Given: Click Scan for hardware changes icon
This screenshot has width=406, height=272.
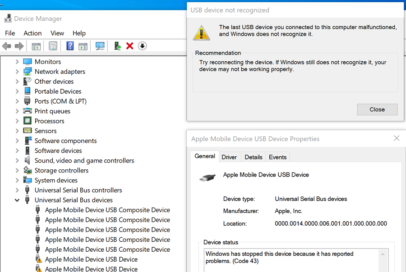Looking at the screenshot, I should tap(100, 46).
